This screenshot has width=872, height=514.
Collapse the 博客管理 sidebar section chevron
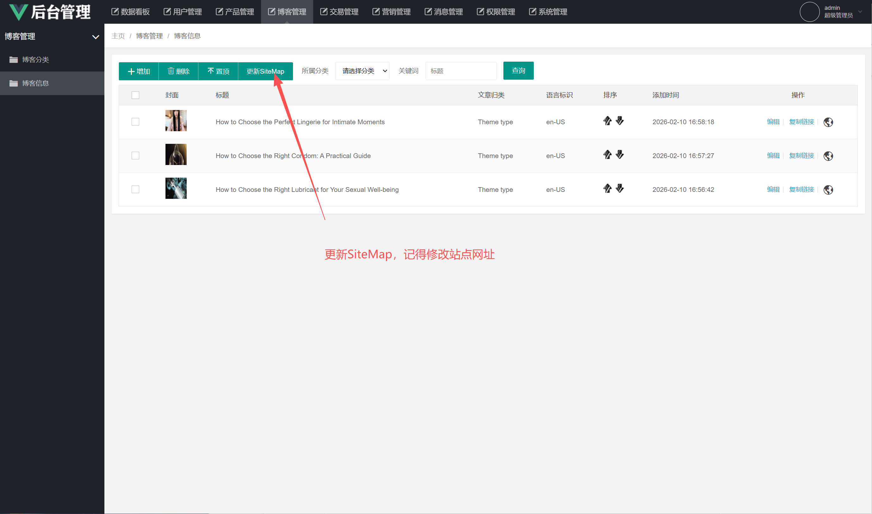coord(95,37)
